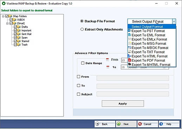Click the calendar icon beside To date
The width and height of the screenshot is (182, 129).
click(x=108, y=67)
